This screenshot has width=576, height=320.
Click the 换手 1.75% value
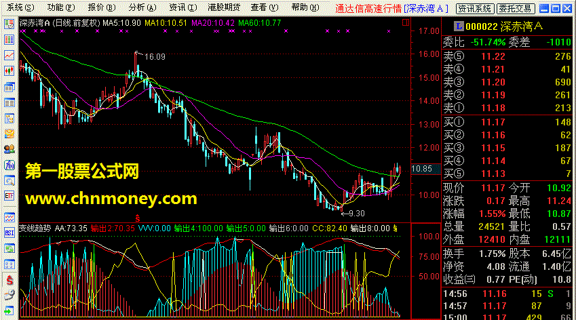(x=493, y=254)
